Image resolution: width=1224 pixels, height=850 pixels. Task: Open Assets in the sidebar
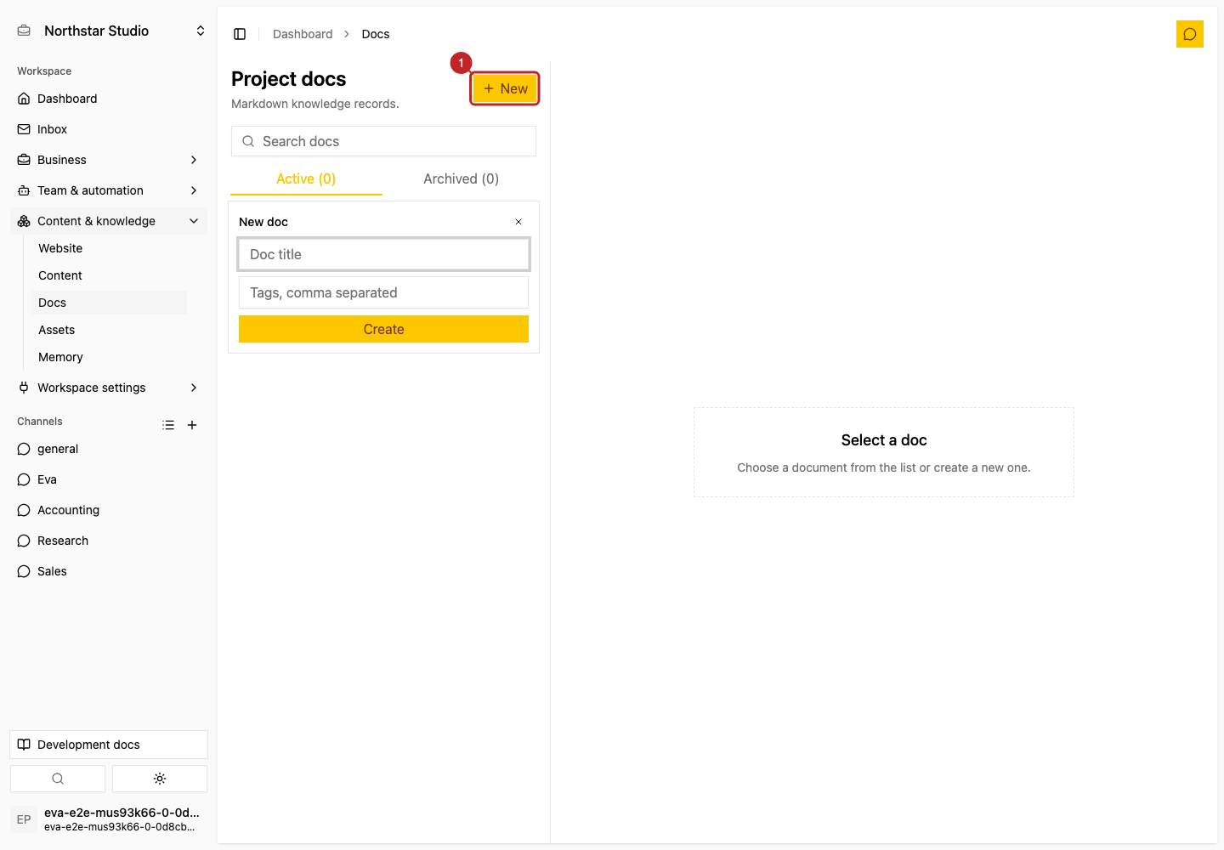point(109,330)
